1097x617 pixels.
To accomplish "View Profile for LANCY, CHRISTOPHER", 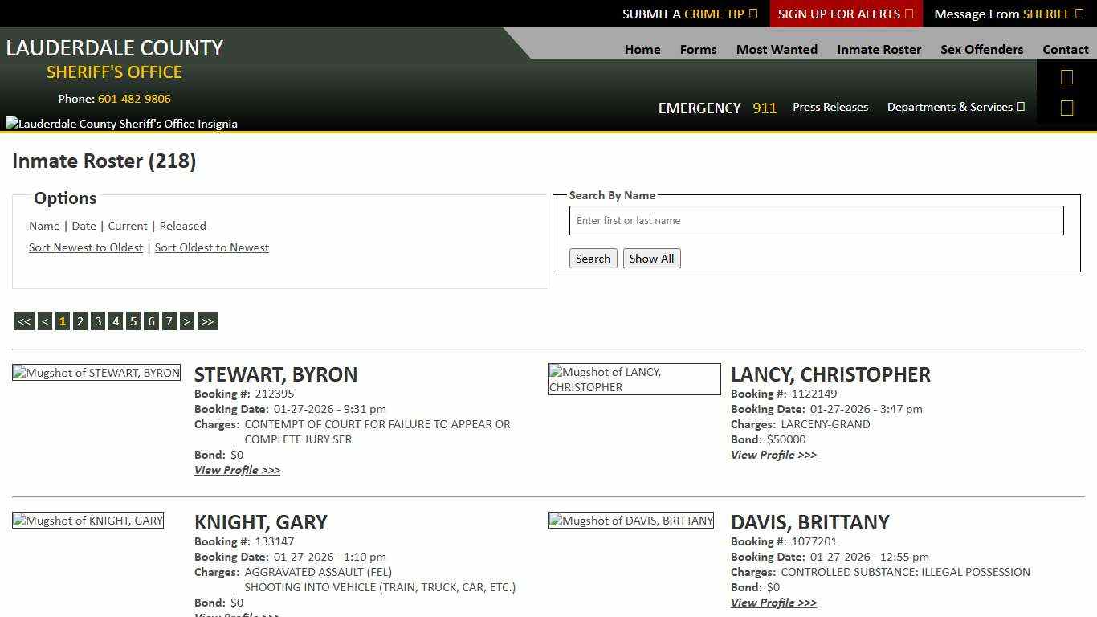I will point(773,455).
